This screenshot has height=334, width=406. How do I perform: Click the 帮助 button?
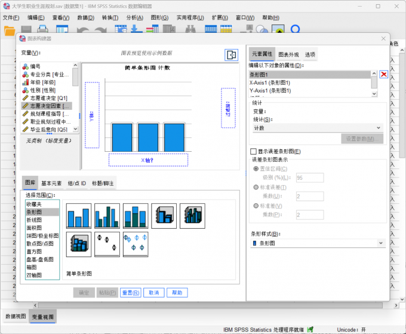177,293
